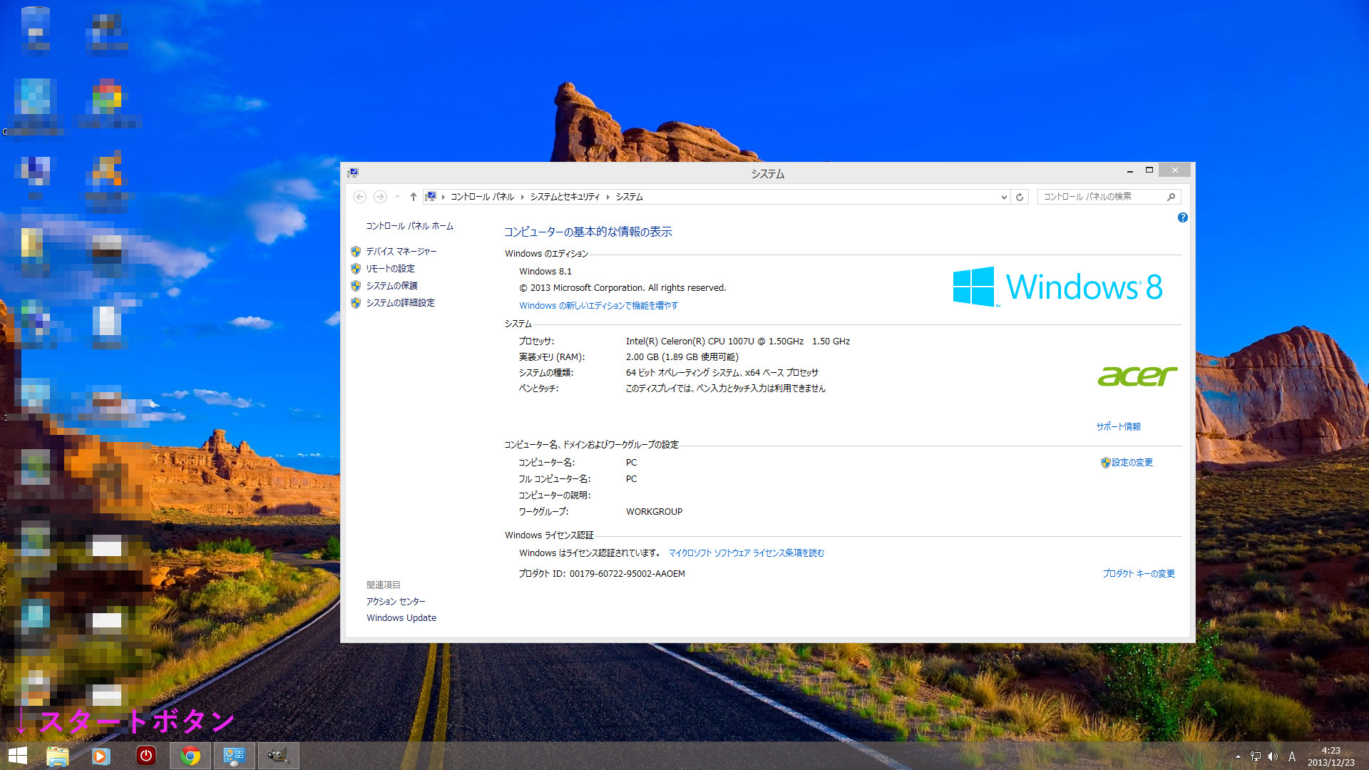Open the recent locations dropdown arrow
Screen dimensions: 1369x770
coord(397,197)
